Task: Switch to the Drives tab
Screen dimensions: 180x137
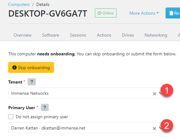Action: (x=128, y=35)
